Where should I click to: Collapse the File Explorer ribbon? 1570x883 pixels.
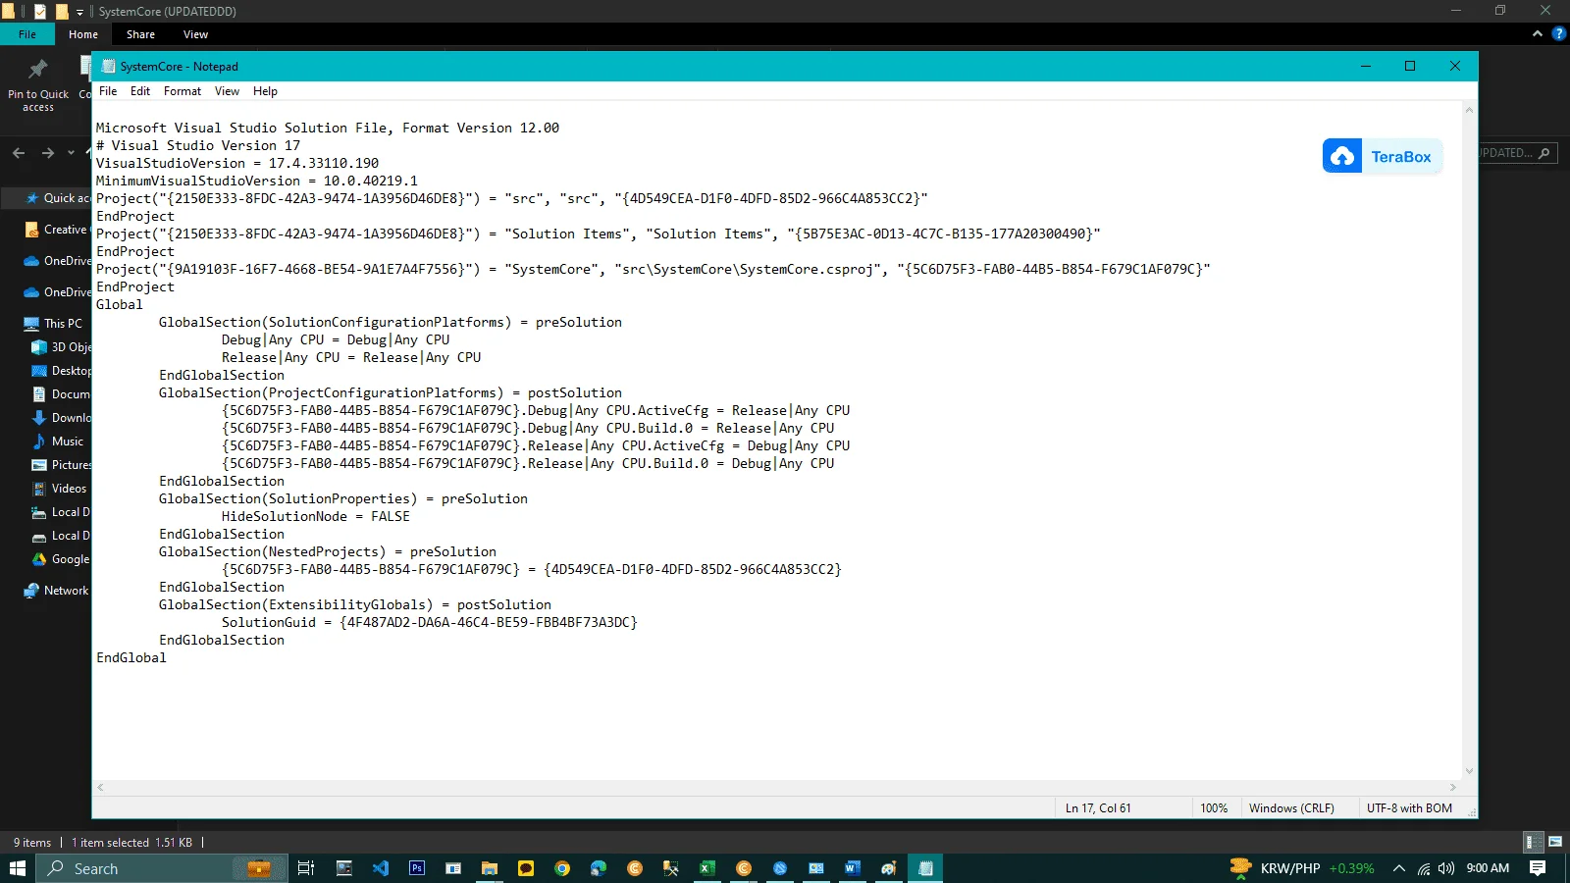[x=1537, y=34]
